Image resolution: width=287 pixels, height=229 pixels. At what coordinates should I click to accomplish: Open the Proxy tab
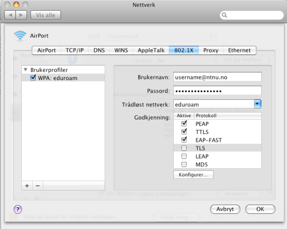click(211, 50)
